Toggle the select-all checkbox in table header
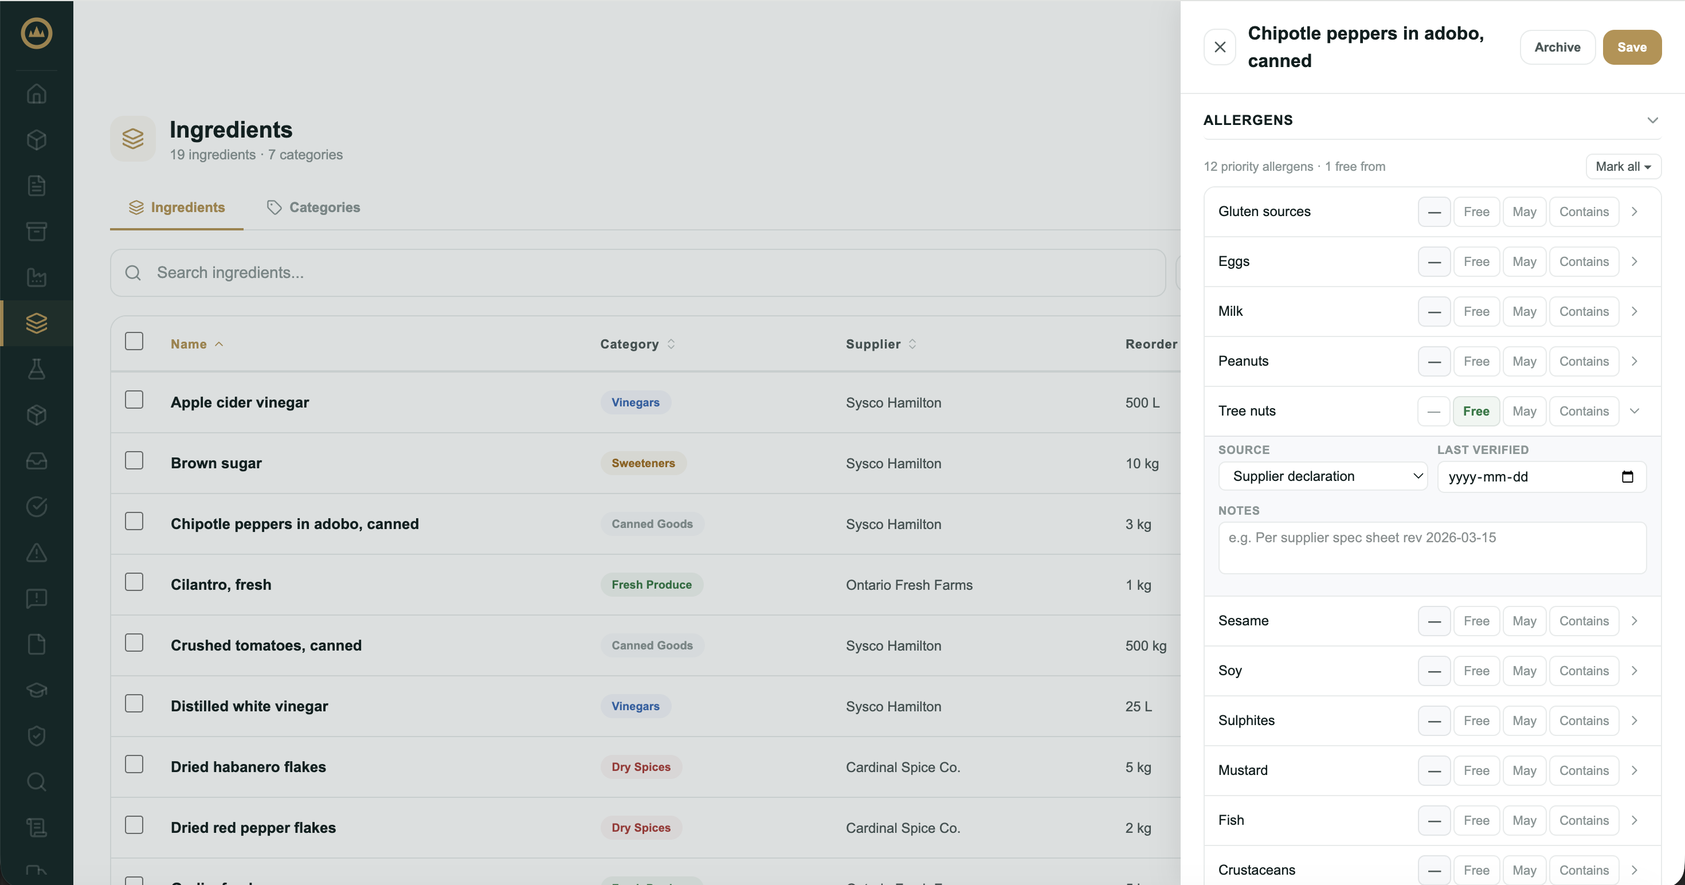The image size is (1685, 885). point(134,342)
